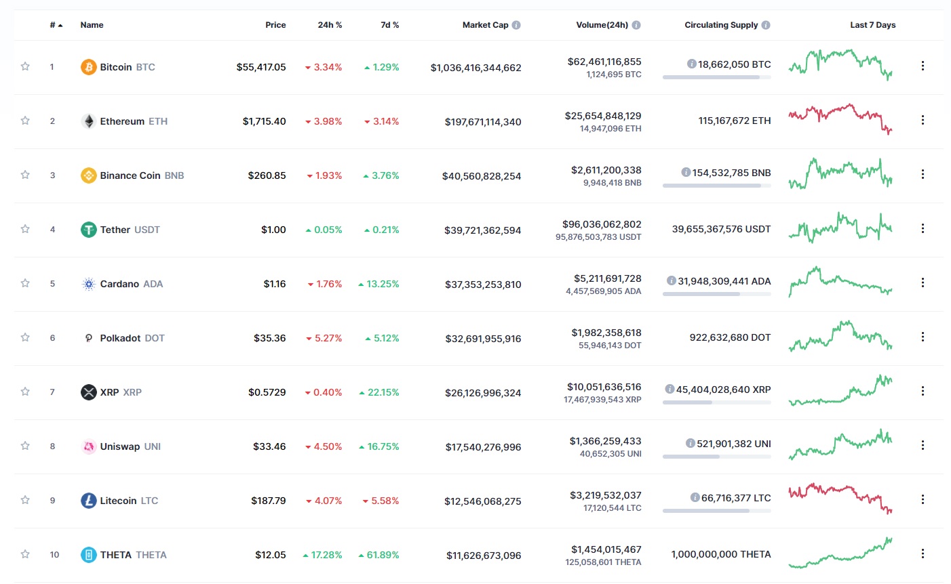Sort by the Price column header

point(275,25)
